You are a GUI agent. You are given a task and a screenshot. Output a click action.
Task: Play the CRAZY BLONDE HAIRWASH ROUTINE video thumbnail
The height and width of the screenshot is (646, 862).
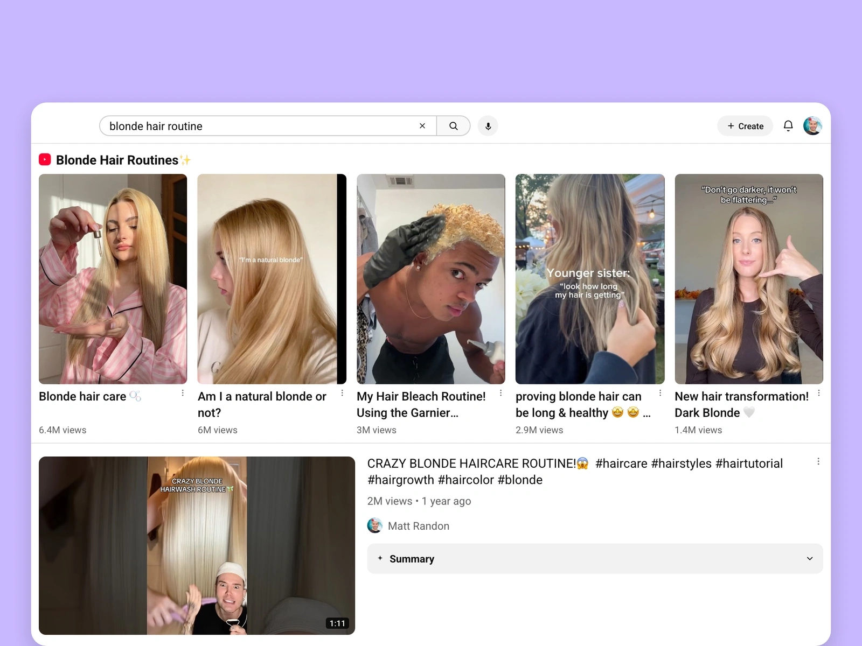pos(197,545)
